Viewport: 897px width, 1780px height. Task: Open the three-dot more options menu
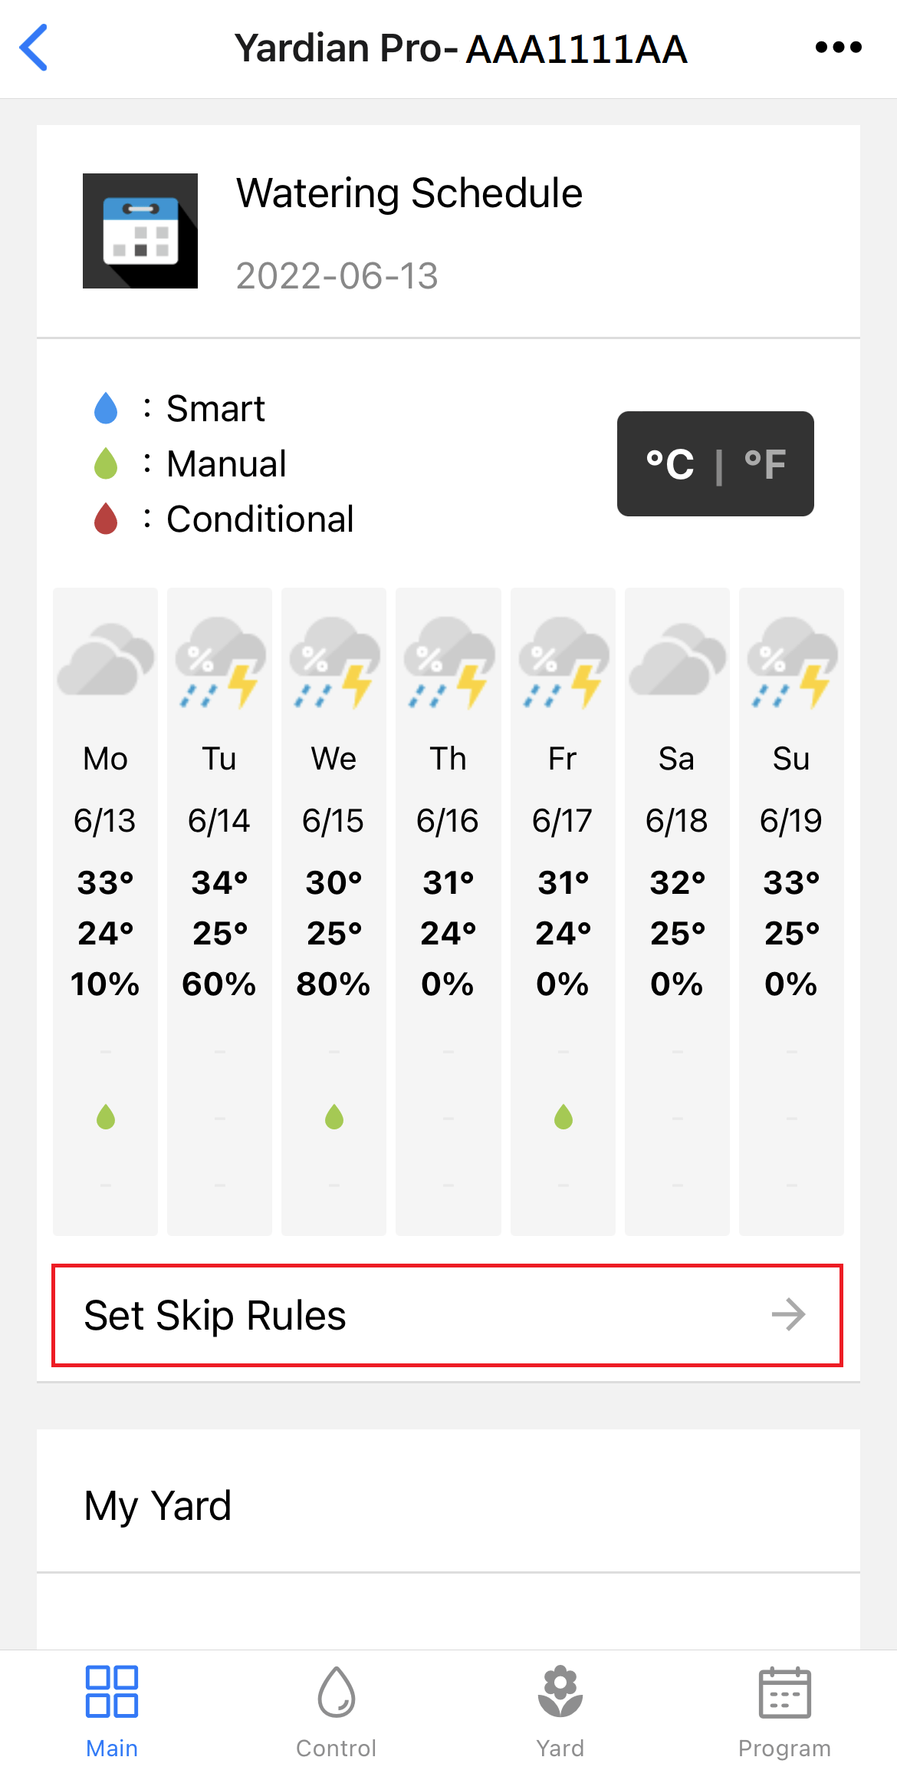[x=838, y=48]
